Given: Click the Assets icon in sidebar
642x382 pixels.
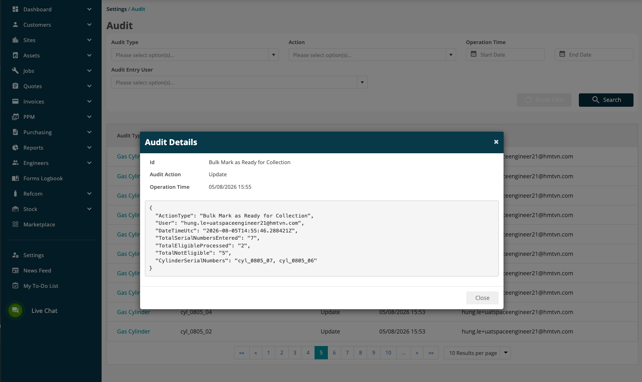Looking at the screenshot, I should click(x=15, y=55).
